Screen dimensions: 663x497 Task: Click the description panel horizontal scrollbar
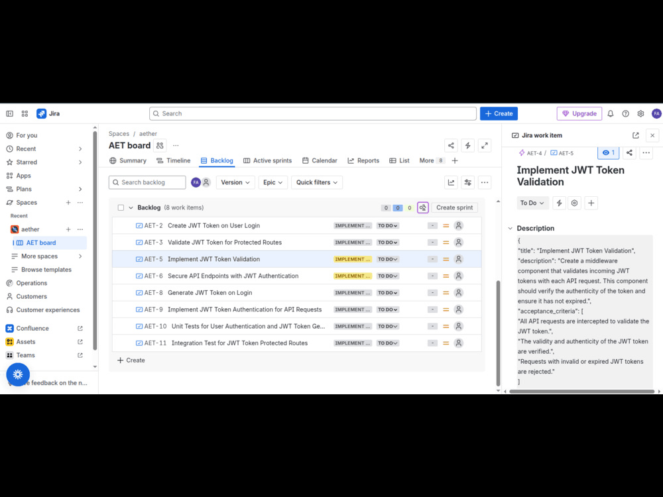click(582, 392)
